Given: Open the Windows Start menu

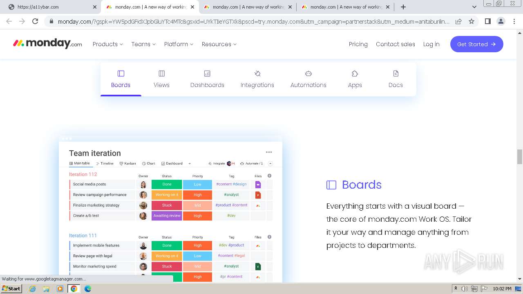Looking at the screenshot, I should pos(11,288).
